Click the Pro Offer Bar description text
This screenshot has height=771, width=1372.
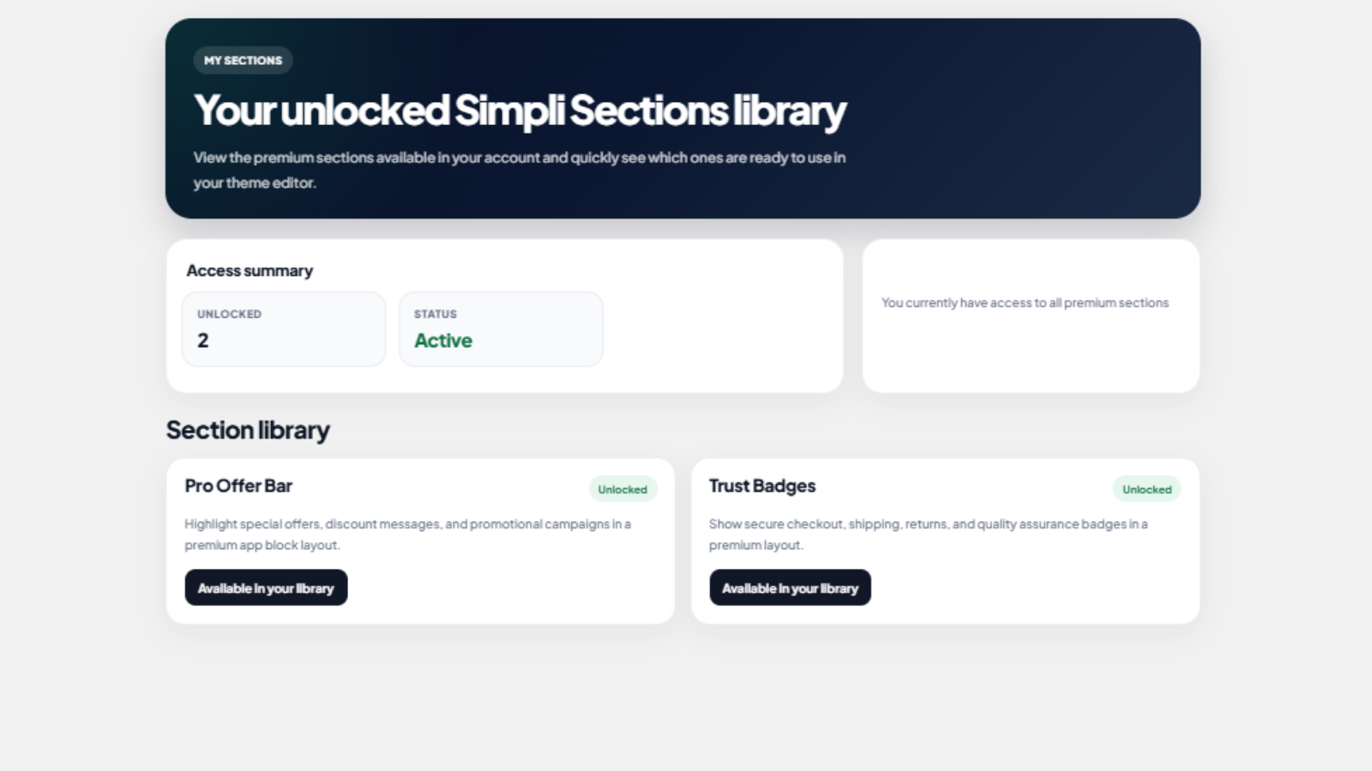[x=407, y=534]
